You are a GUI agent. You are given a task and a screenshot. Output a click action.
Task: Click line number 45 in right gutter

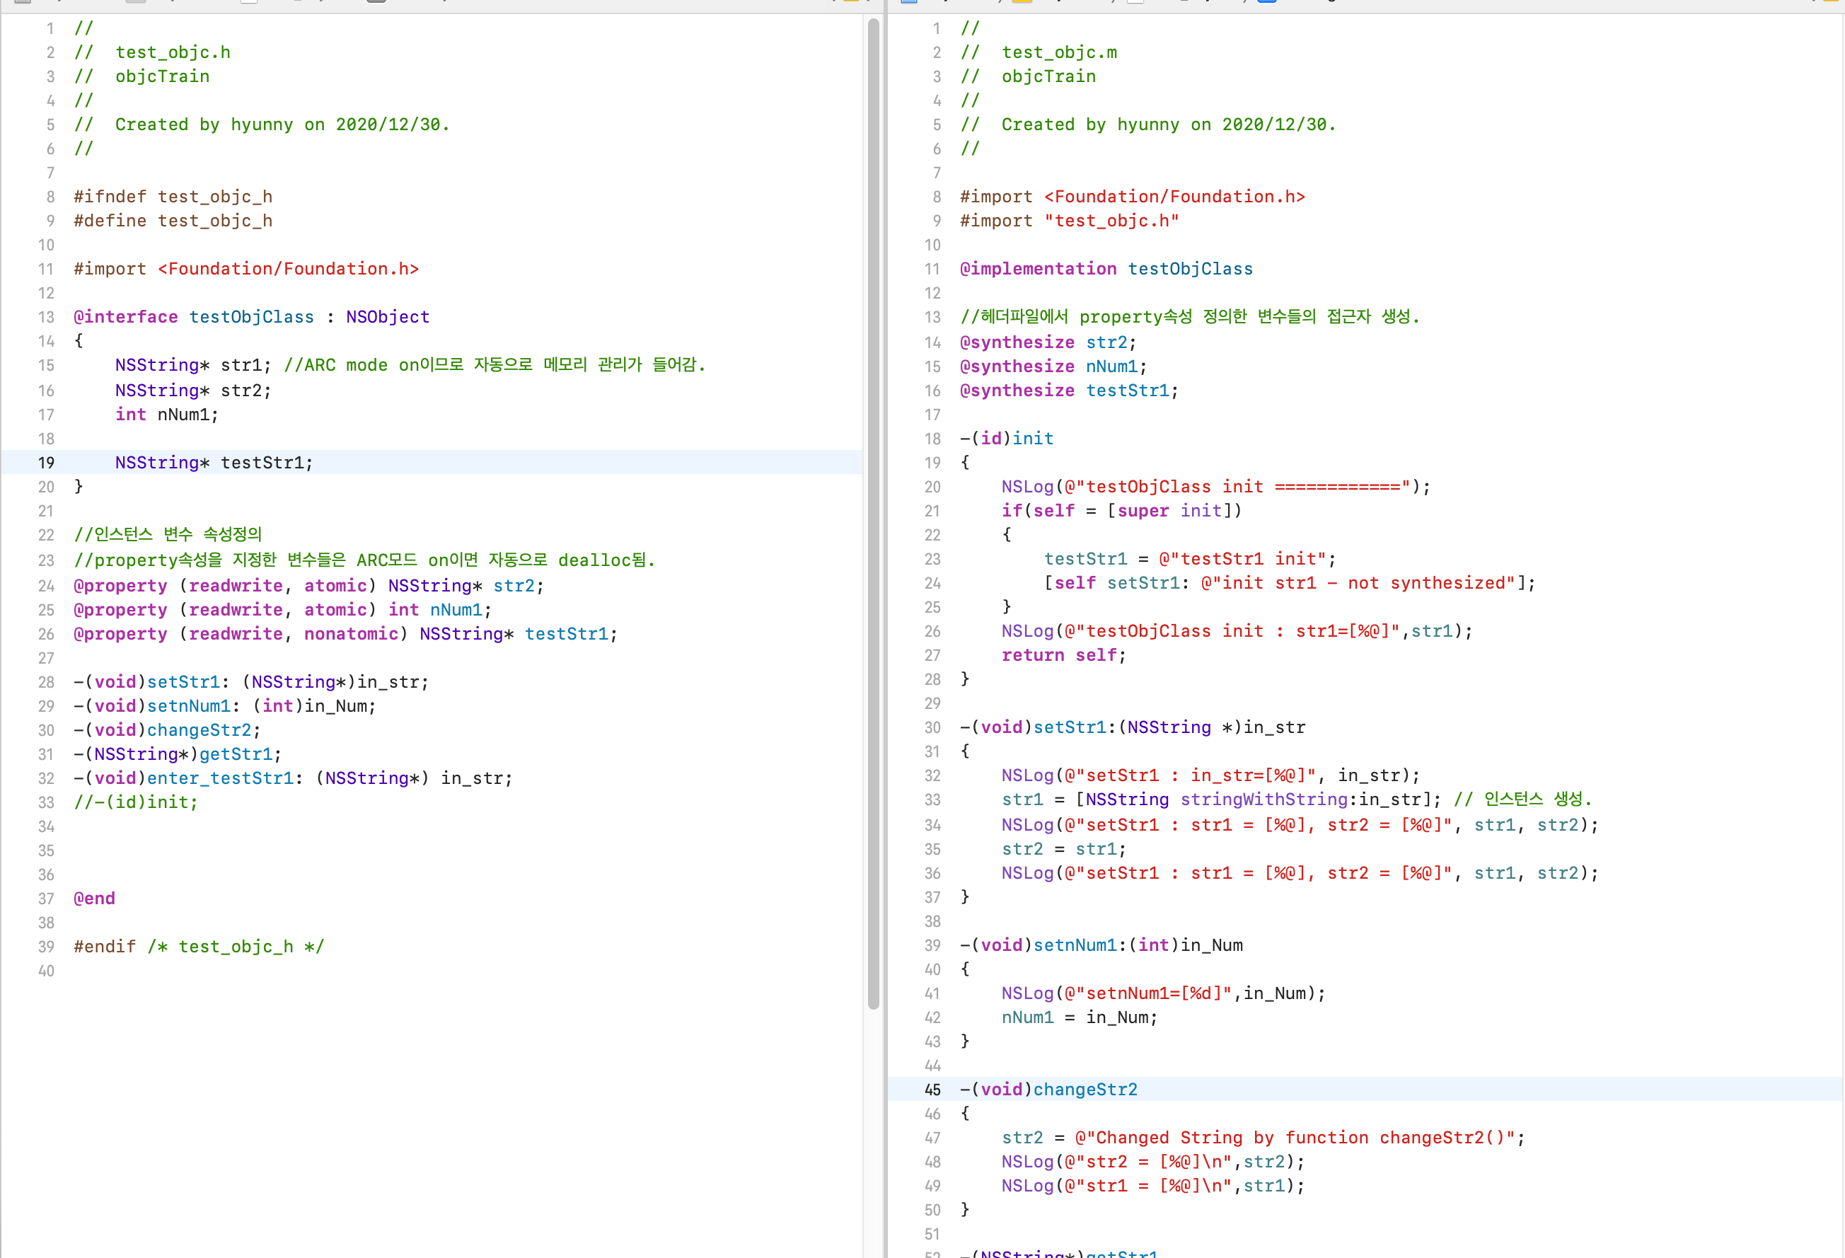(932, 1090)
